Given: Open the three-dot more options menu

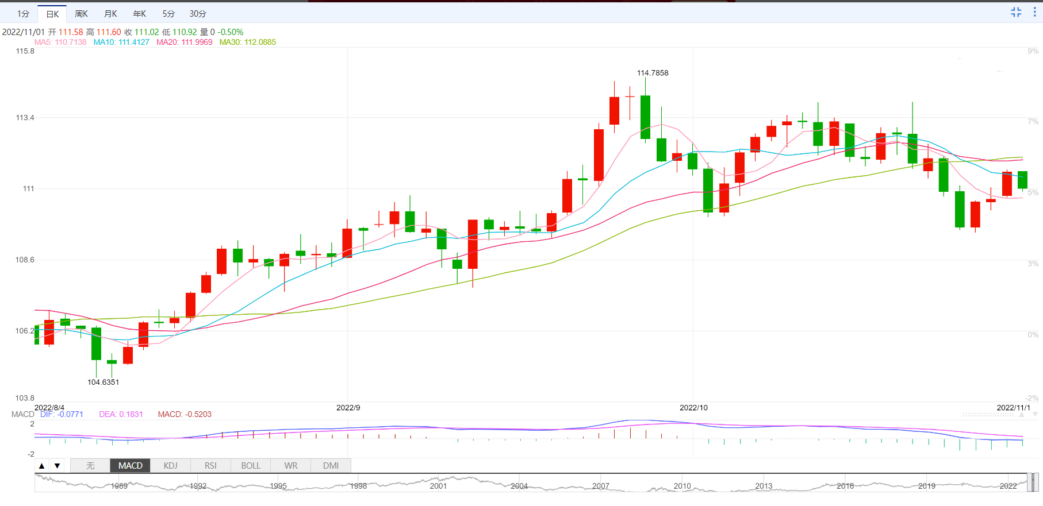Looking at the screenshot, I should coord(1034,12).
